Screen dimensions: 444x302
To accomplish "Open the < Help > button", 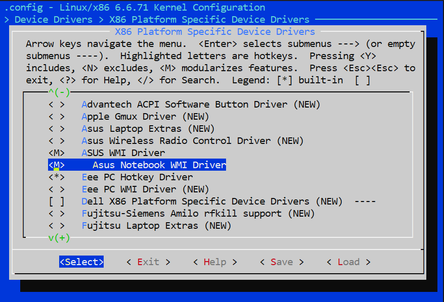I will pos(214,262).
